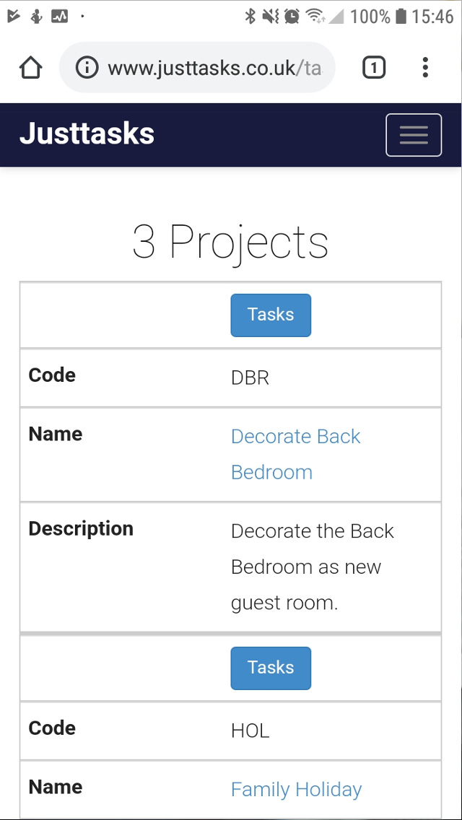Screen dimensions: 462x820
Task: Open the tab switcher showing 1 tab
Action: click(x=373, y=68)
